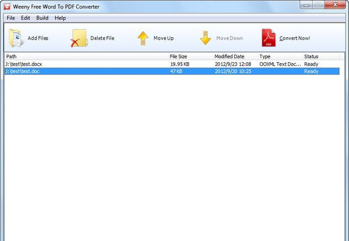
Task: Click the Add Files folder icon
Action: point(16,38)
